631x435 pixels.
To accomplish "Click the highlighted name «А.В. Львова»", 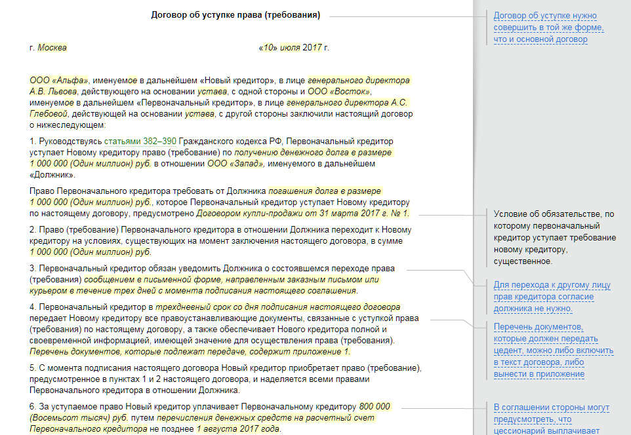I will point(54,92).
